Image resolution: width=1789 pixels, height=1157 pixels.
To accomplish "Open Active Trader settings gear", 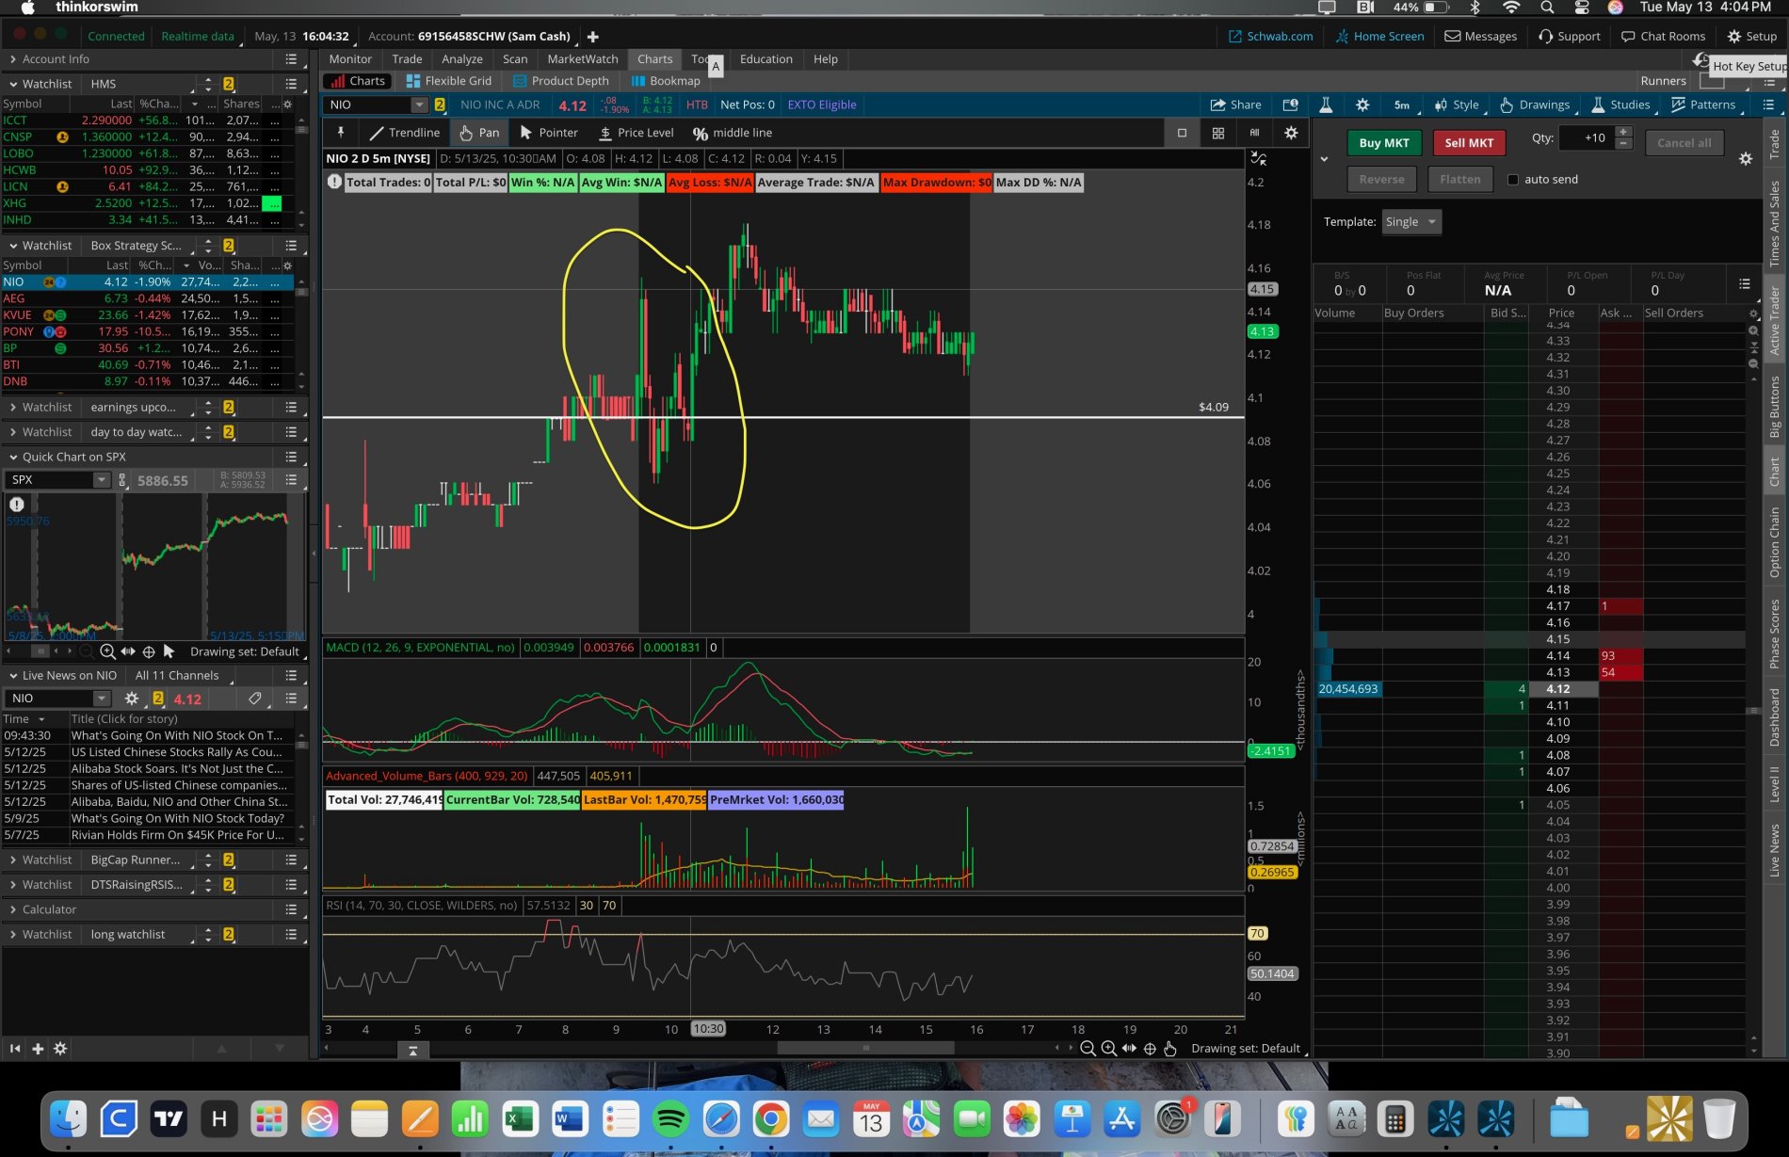I will [x=1745, y=158].
